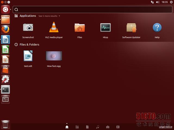174x130 pixels.
Task: Open the network connection indicator
Action: click(x=152, y=2)
